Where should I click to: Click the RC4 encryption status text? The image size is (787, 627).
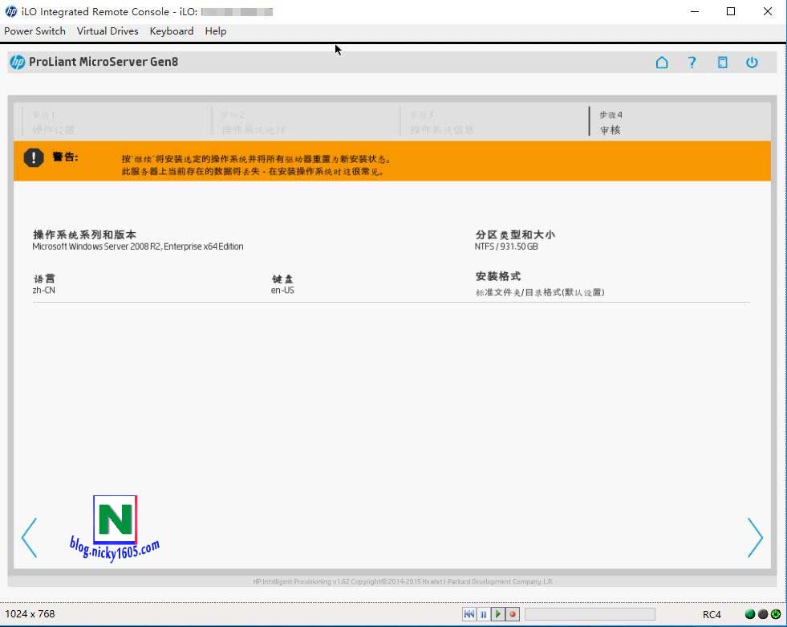click(712, 614)
